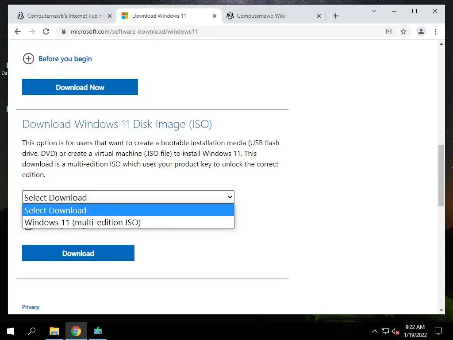Open the tab search chevron
This screenshot has width=453, height=340.
pos(373,11)
